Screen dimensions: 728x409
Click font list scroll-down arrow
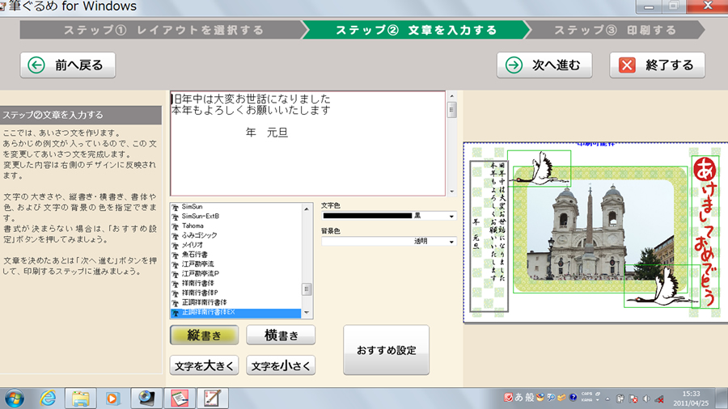307,314
